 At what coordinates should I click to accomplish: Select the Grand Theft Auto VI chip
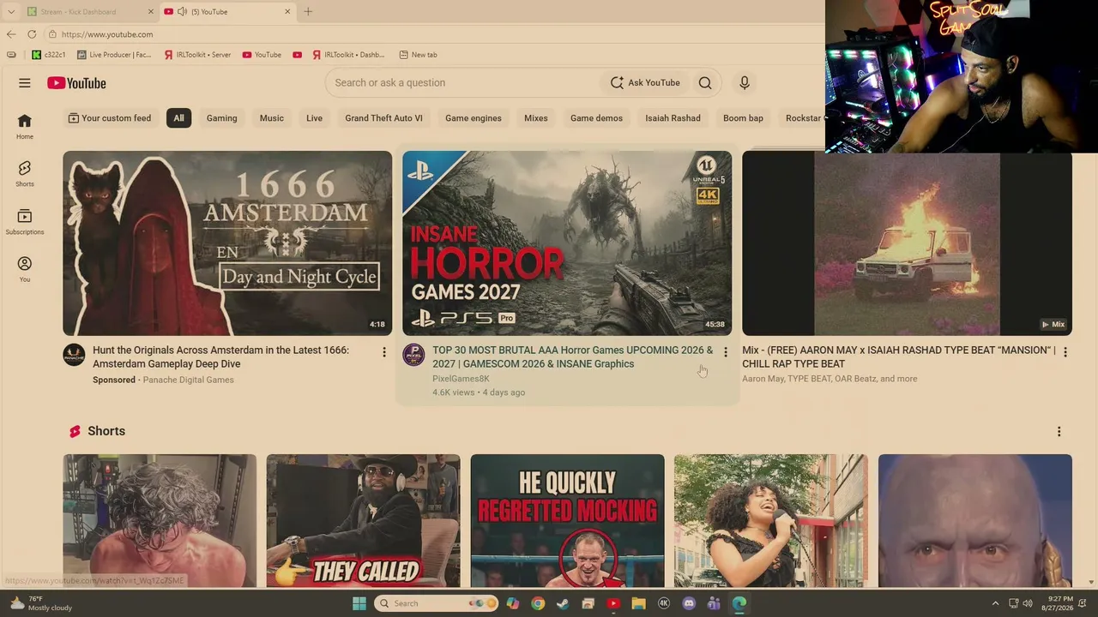point(383,118)
